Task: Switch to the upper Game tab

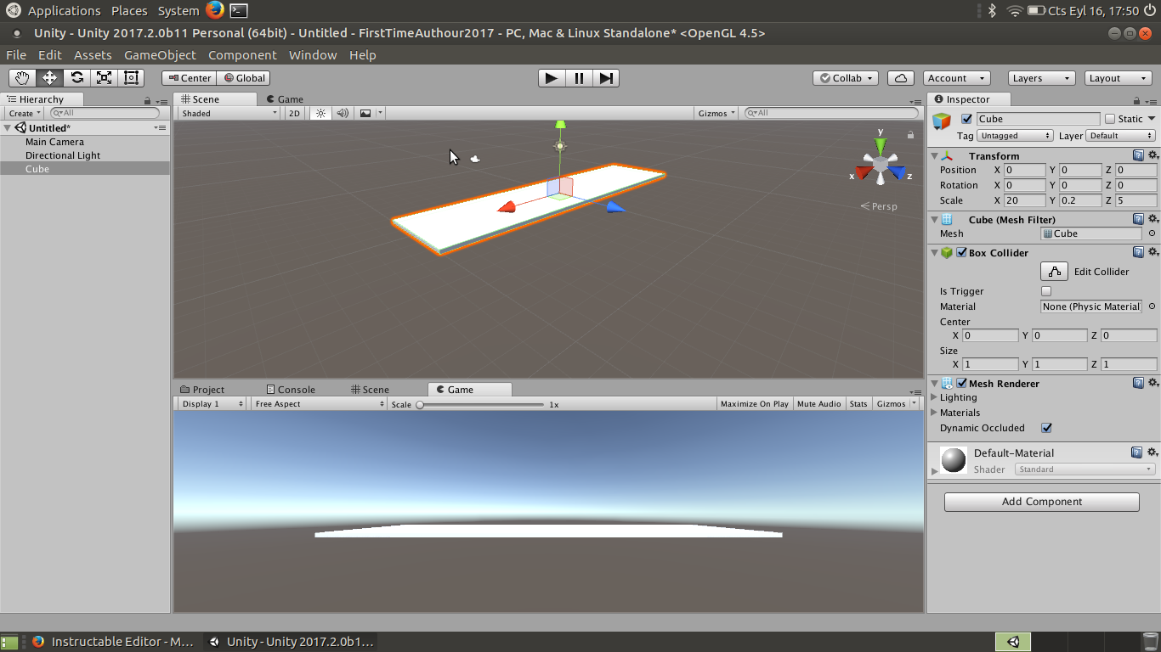Action: (x=285, y=99)
